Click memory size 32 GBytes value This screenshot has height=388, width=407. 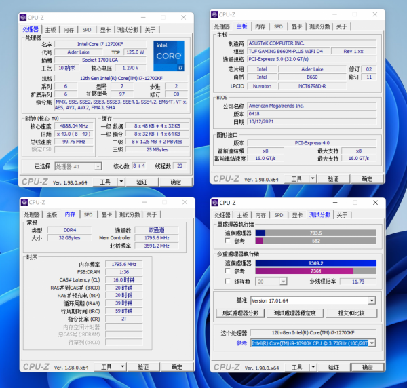click(70, 237)
